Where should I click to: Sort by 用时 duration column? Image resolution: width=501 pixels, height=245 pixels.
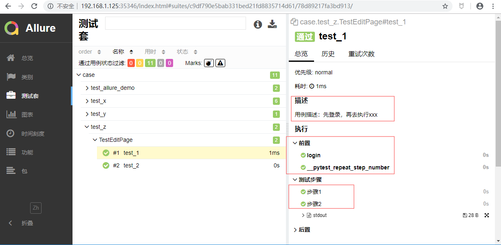coord(155,52)
